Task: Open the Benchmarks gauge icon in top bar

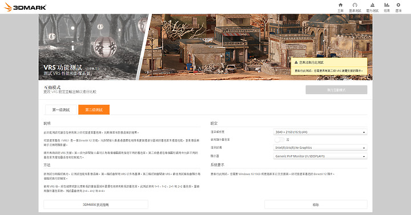Action: click(355, 5)
